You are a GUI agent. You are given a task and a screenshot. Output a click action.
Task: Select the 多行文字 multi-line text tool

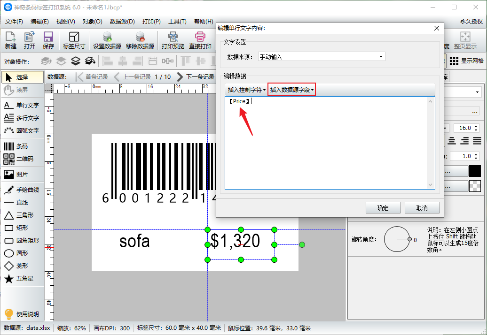click(x=23, y=118)
